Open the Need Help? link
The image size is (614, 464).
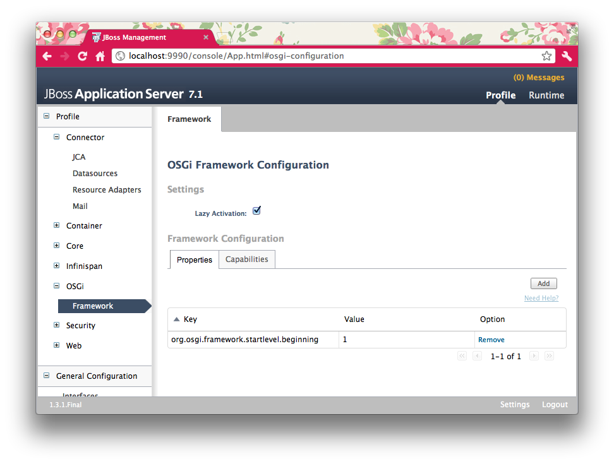coord(541,298)
